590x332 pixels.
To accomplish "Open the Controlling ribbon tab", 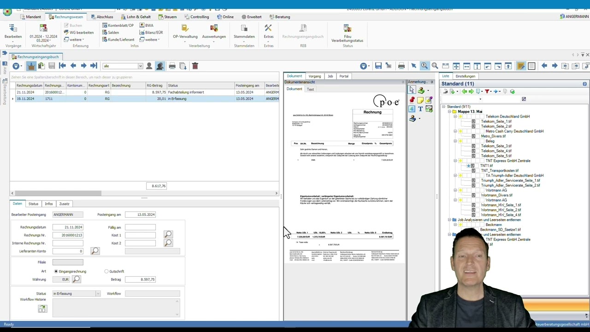I will click(x=196, y=17).
